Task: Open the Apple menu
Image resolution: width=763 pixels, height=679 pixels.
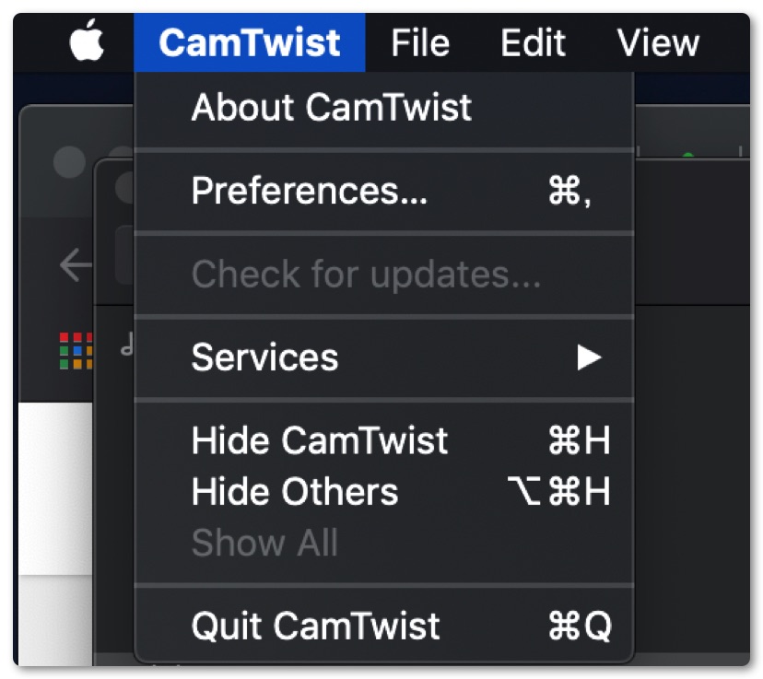Action: pos(87,43)
